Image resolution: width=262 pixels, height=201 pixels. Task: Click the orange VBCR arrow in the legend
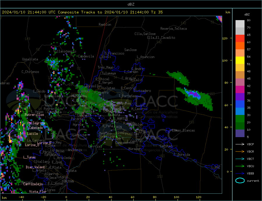240,152
